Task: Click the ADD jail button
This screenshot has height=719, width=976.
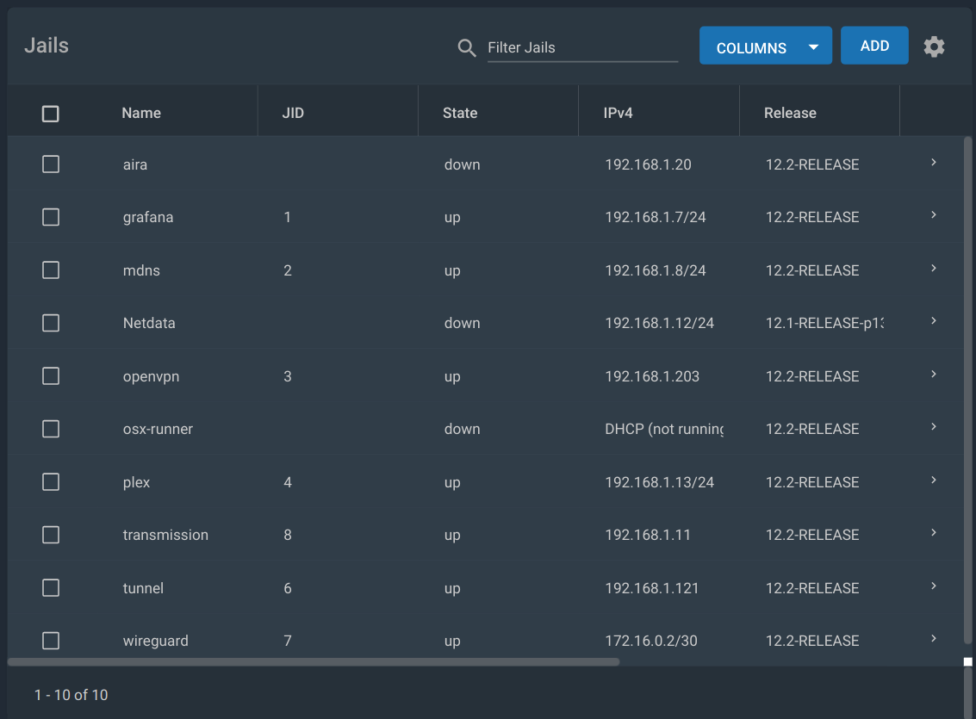Action: 874,46
